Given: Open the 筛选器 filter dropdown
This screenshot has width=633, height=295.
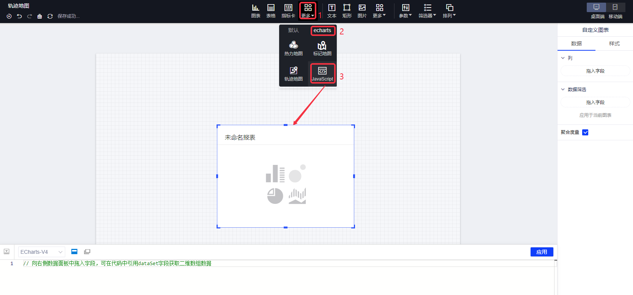Looking at the screenshot, I should coord(427,11).
